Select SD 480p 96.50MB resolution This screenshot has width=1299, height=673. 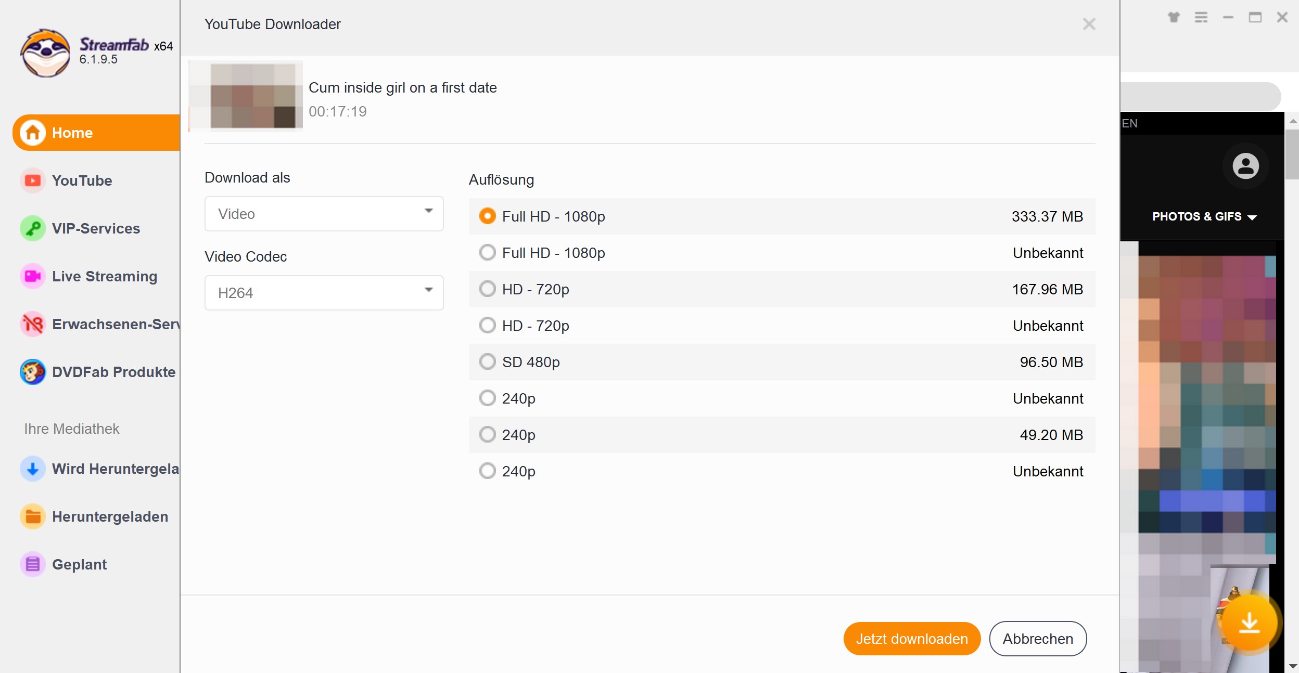coord(486,361)
